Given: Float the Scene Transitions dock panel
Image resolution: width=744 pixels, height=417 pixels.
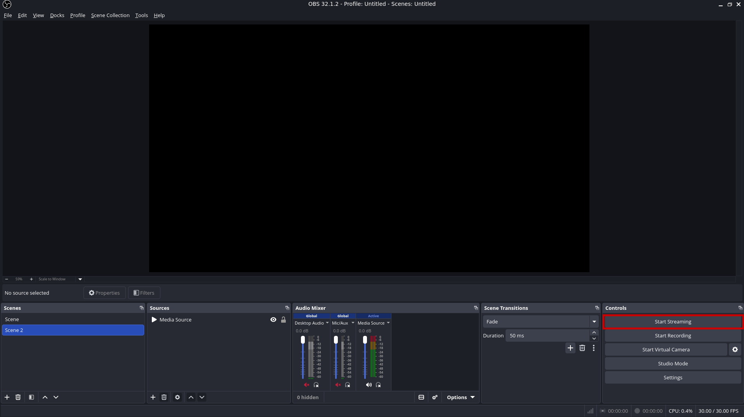Looking at the screenshot, I should point(597,308).
